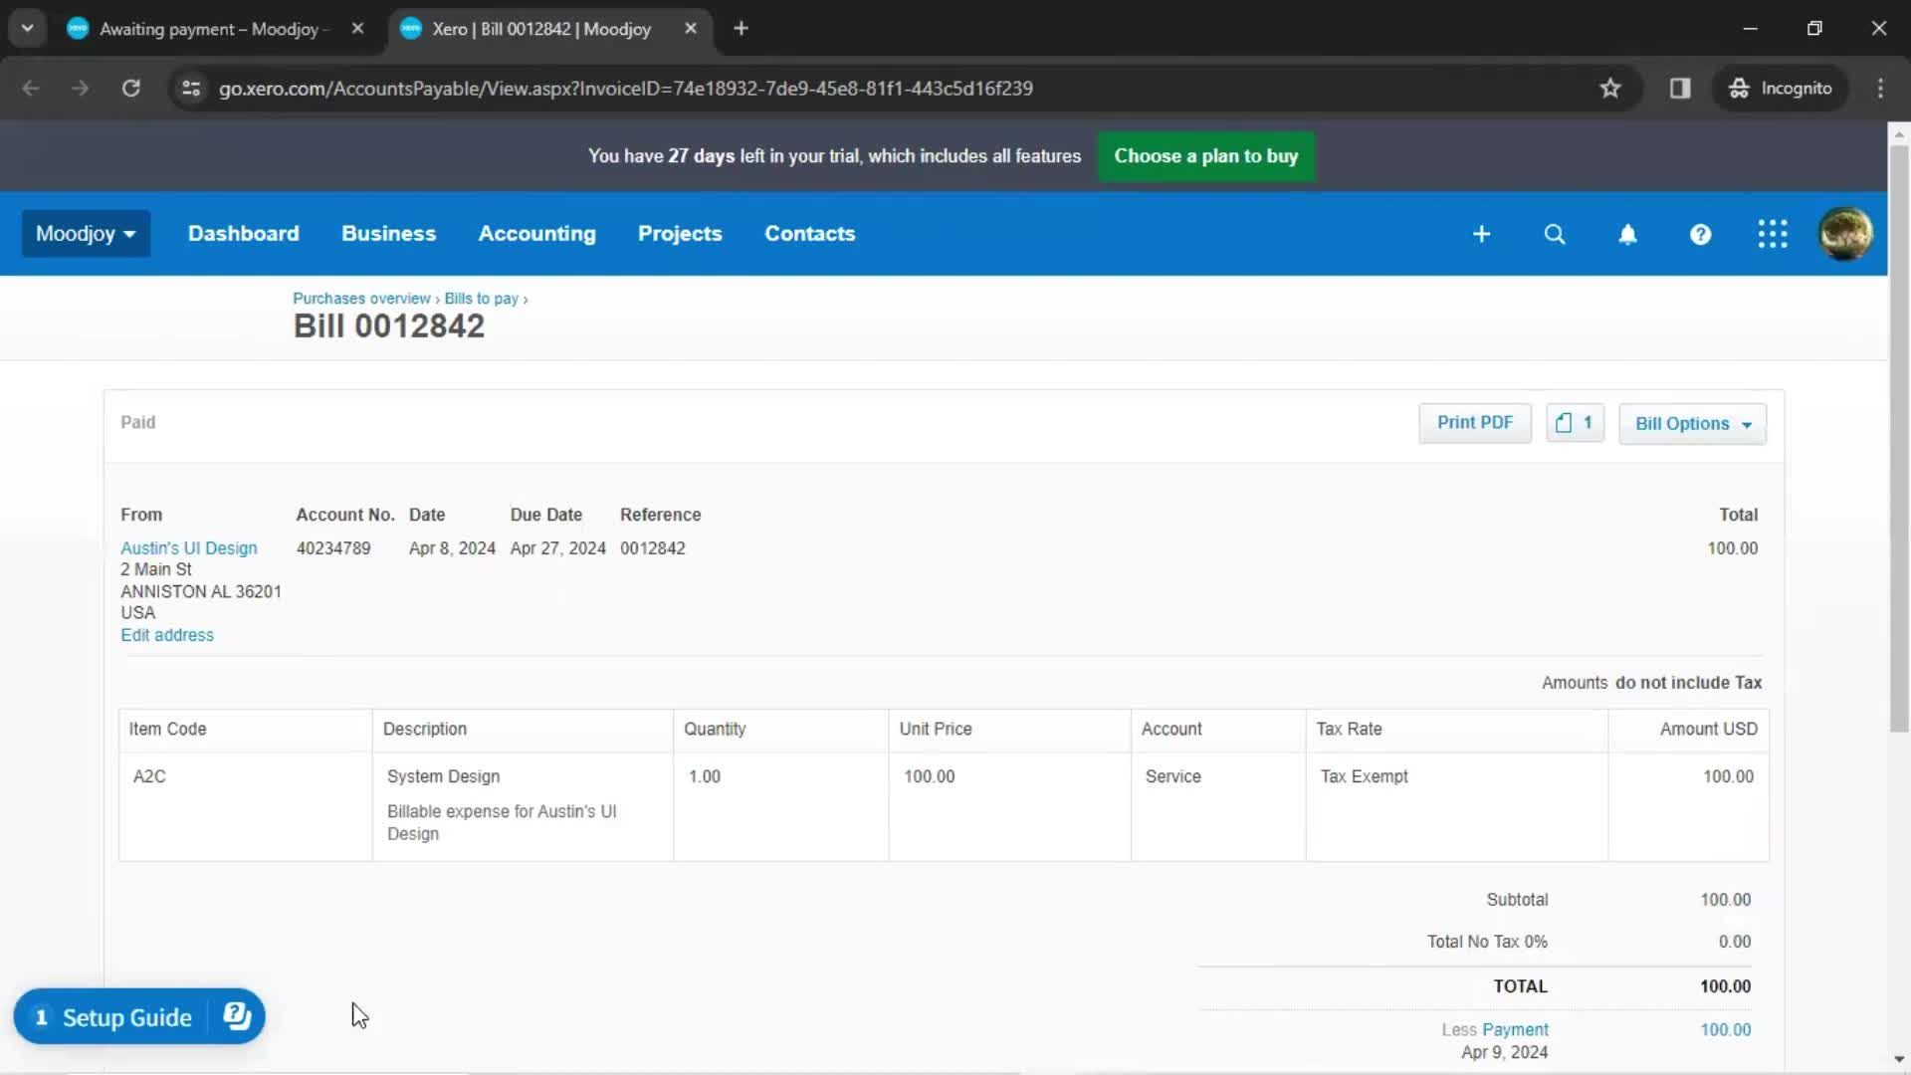Open the Chrome three-dot menu
The height and width of the screenshot is (1075, 1911).
pyautogui.click(x=1880, y=89)
